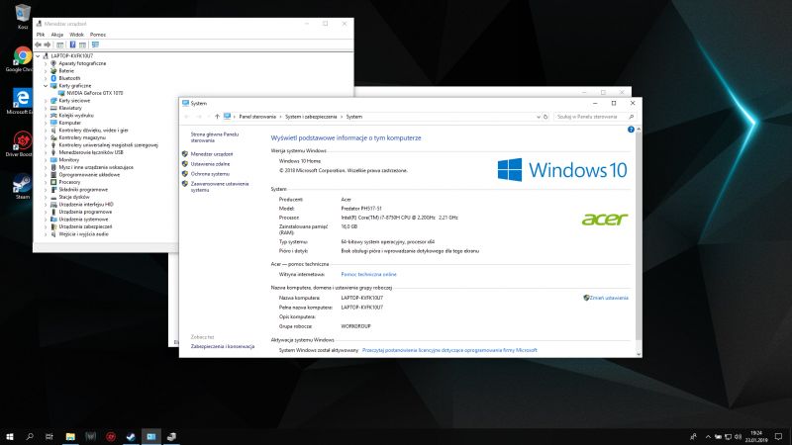This screenshot has width=792, height=445.
Task: Launch Google Chrome from the desktop
Action: coord(21,59)
